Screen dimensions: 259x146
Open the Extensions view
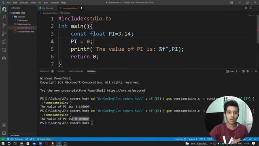click(4, 41)
